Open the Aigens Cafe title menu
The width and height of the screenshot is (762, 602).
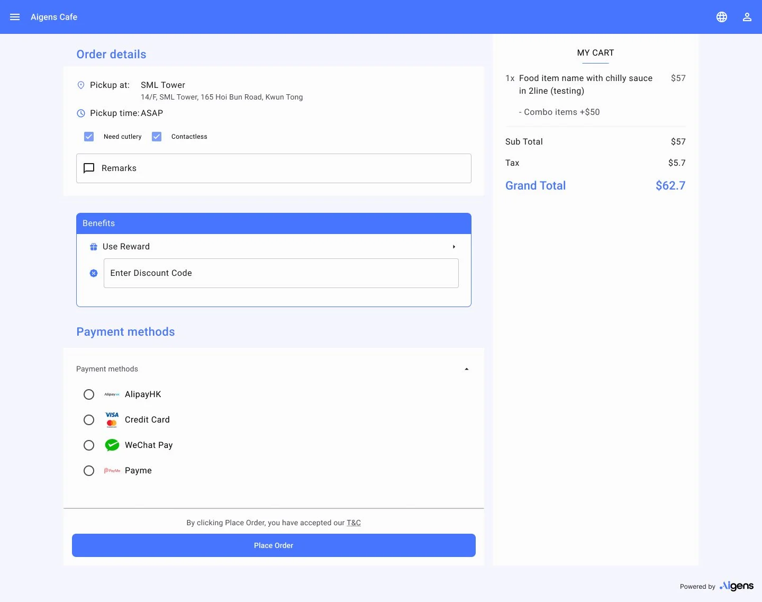tap(53, 16)
